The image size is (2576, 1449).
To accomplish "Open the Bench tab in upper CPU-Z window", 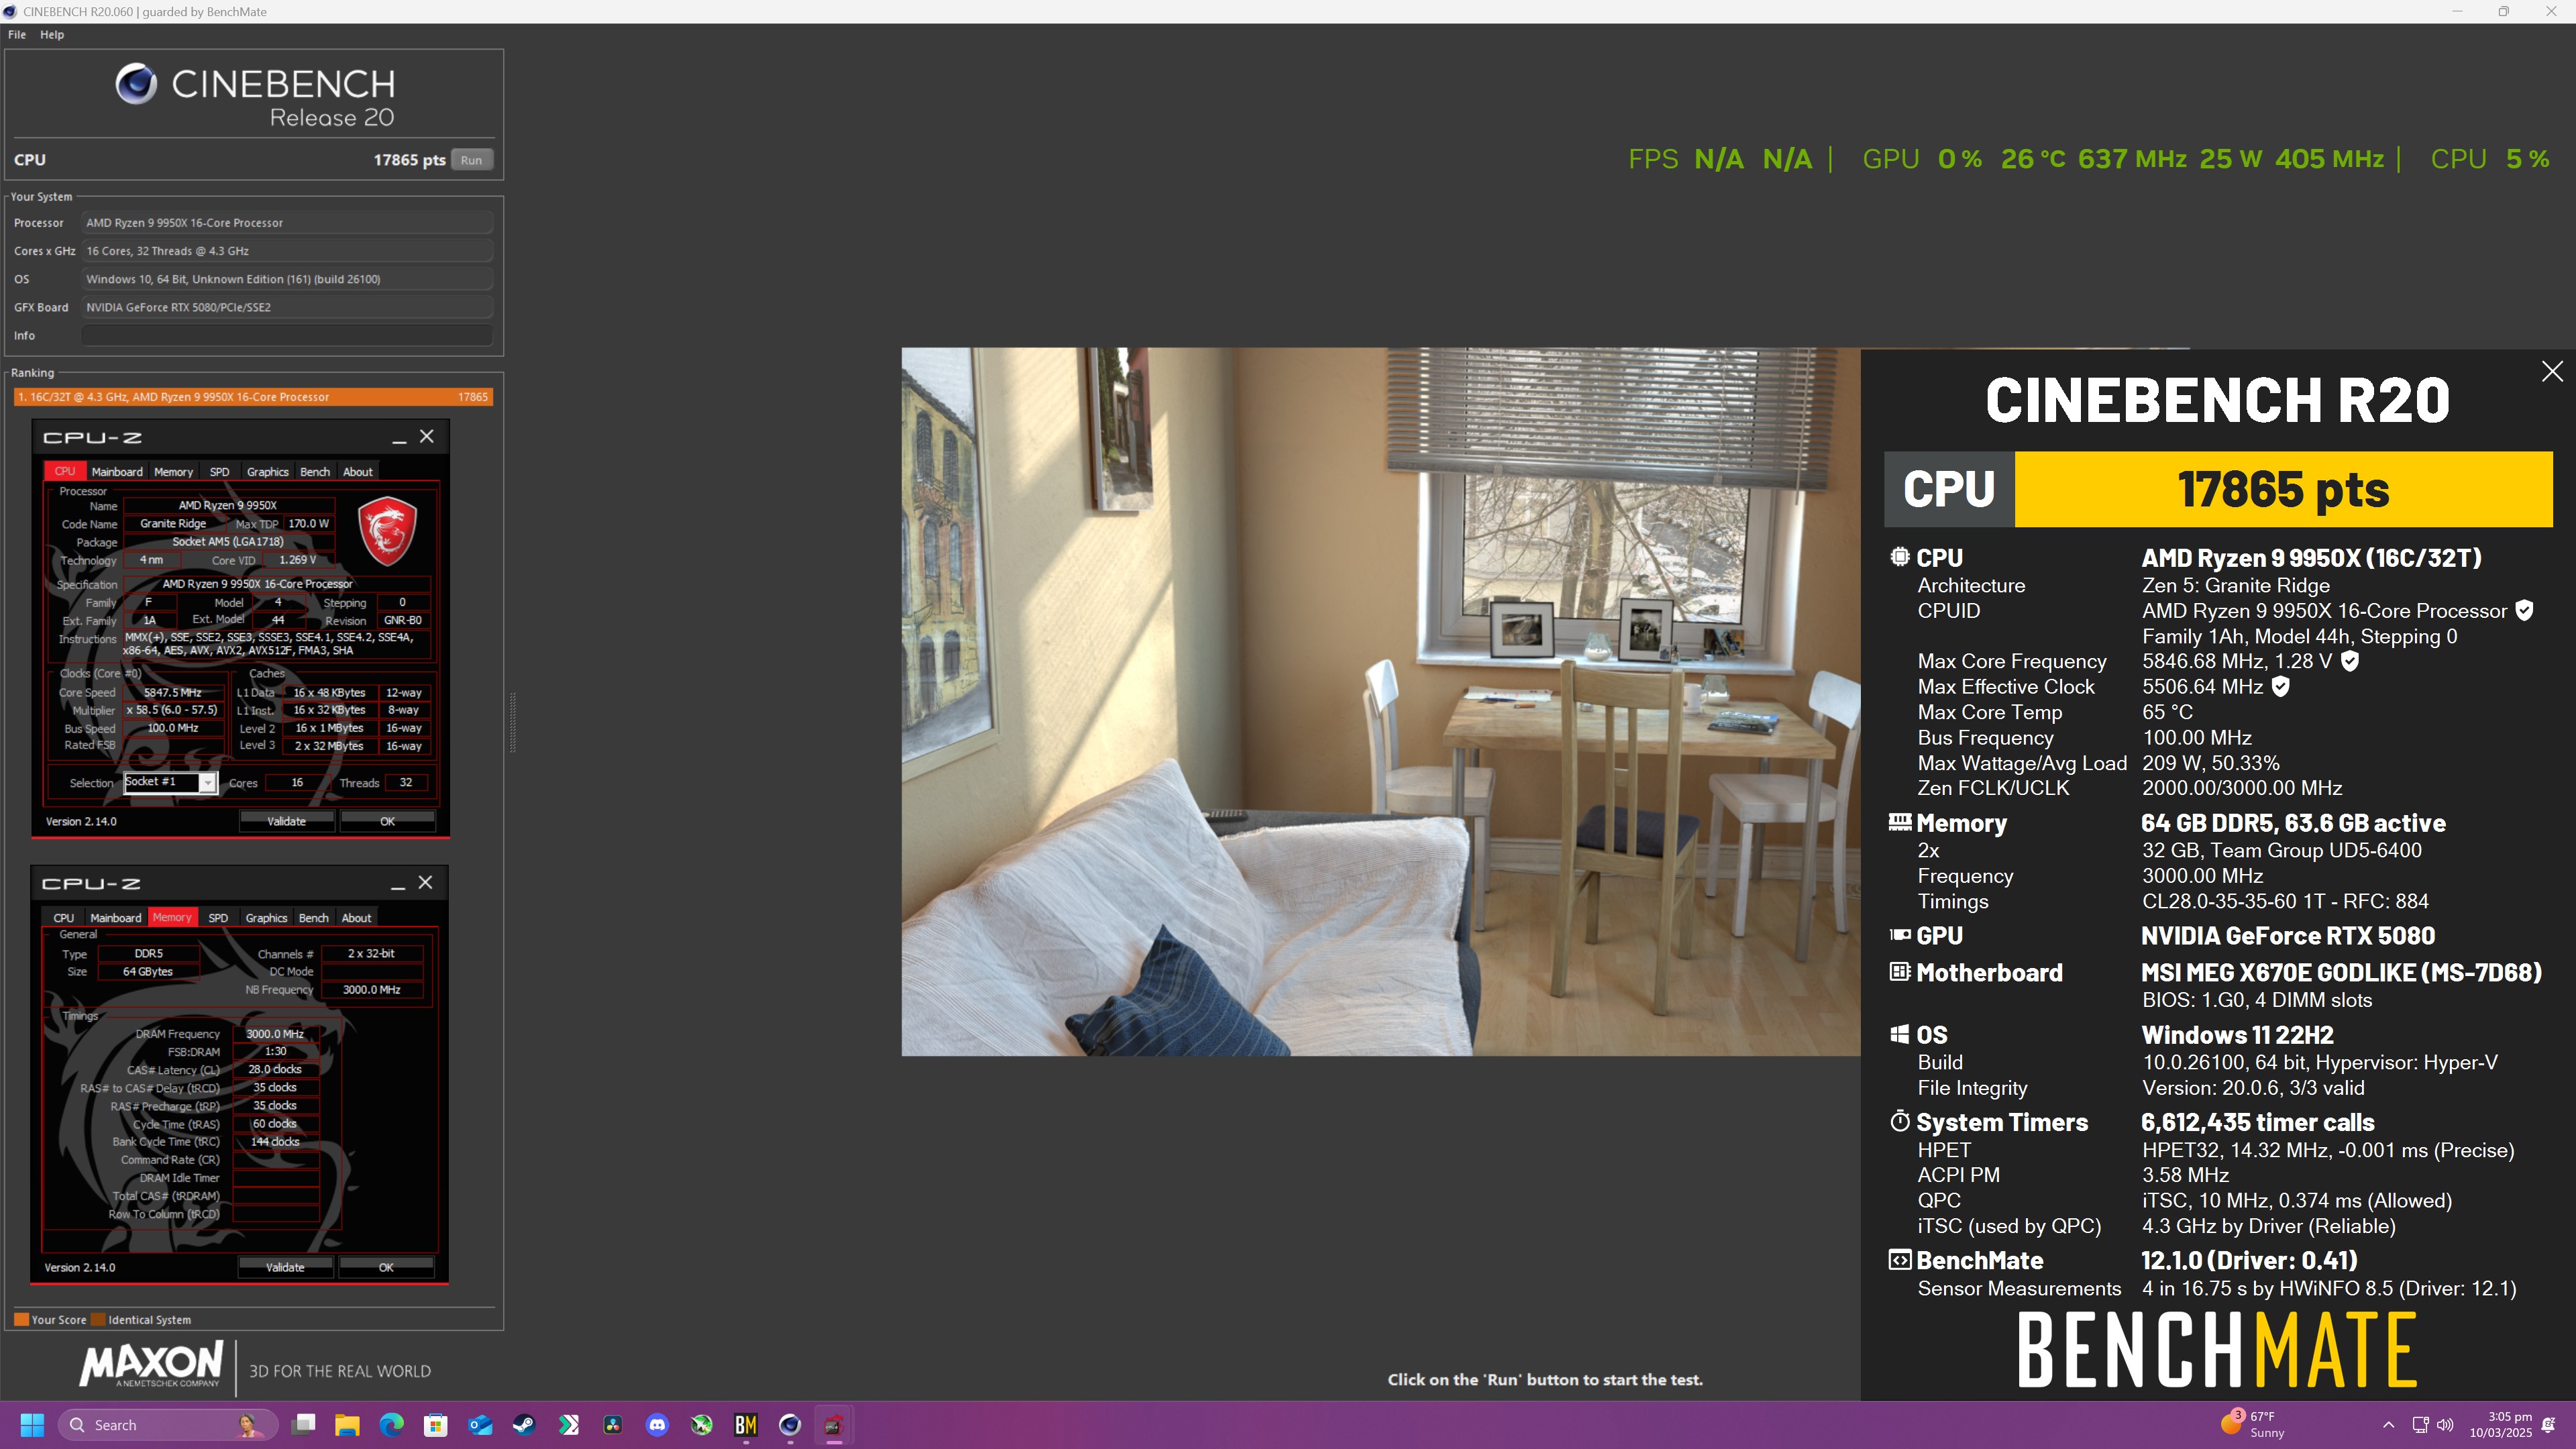I will point(315,471).
